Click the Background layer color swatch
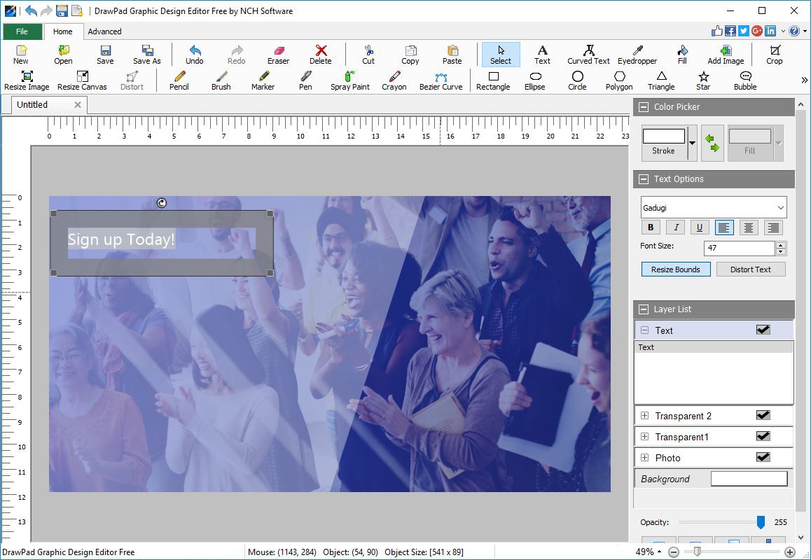 749,479
